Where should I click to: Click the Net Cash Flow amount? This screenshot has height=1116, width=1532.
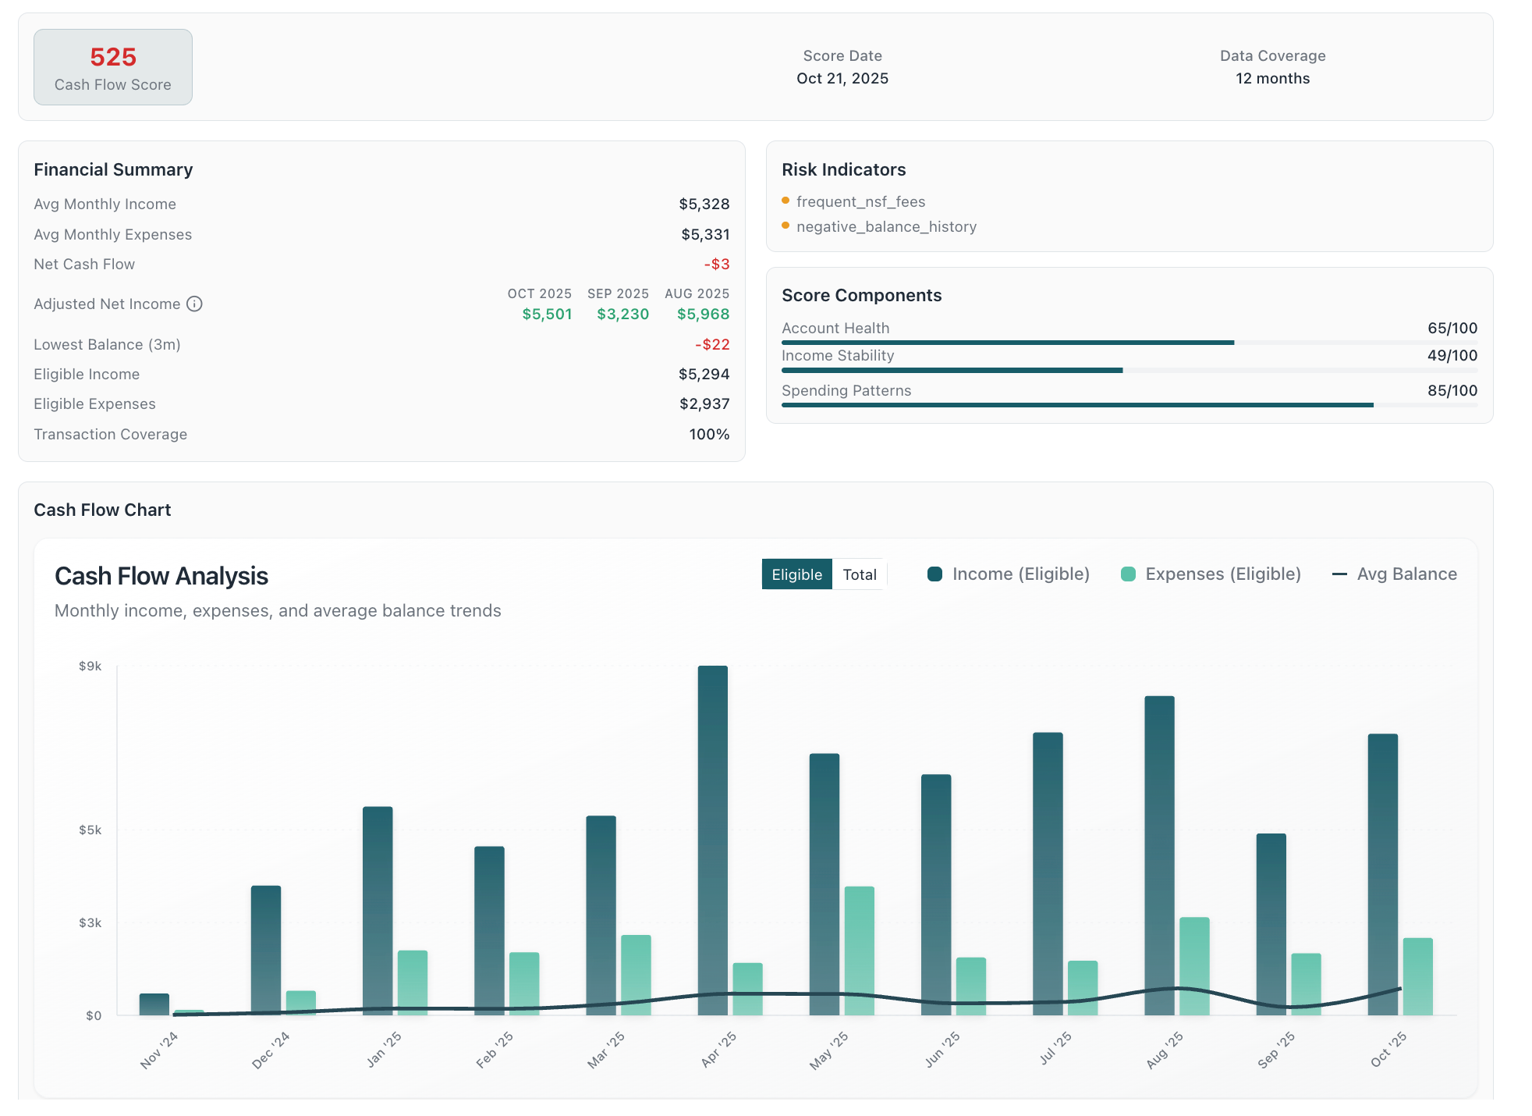click(x=718, y=264)
